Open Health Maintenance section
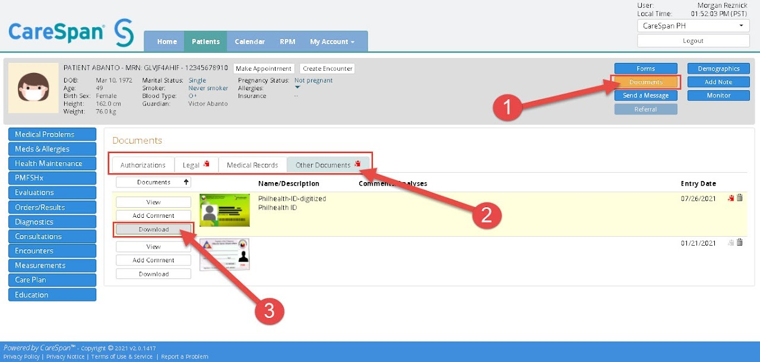This screenshot has width=760, height=362. 52,163
